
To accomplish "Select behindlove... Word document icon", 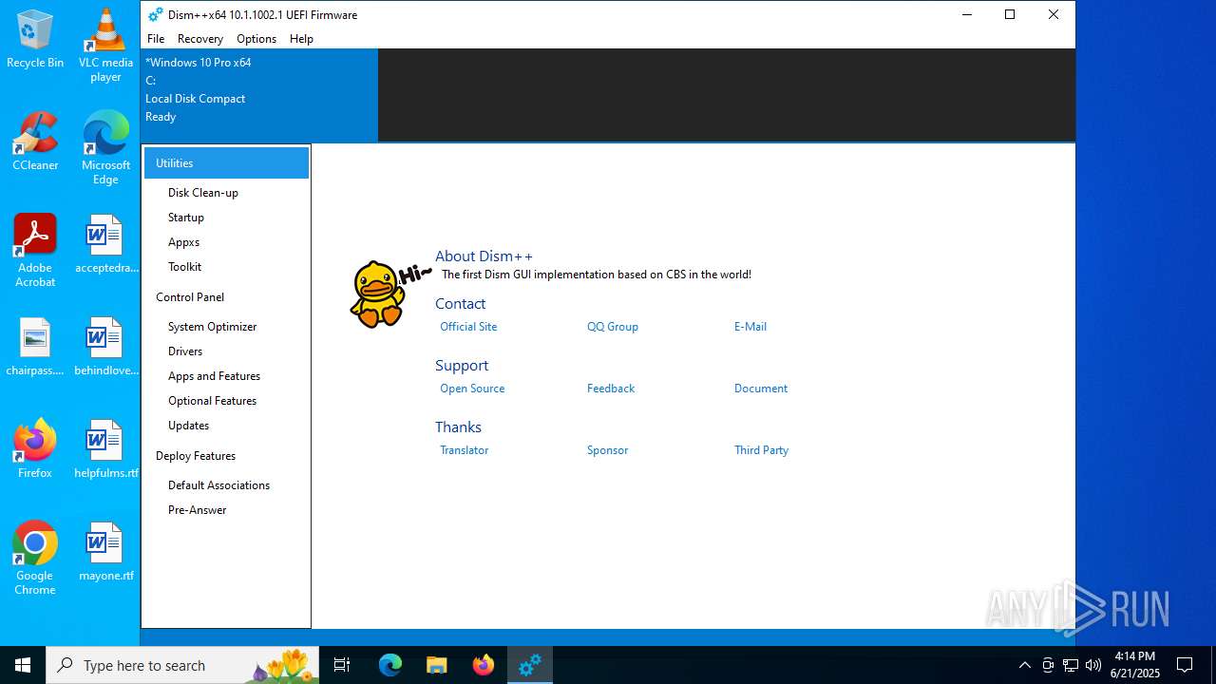I will point(105,348).
